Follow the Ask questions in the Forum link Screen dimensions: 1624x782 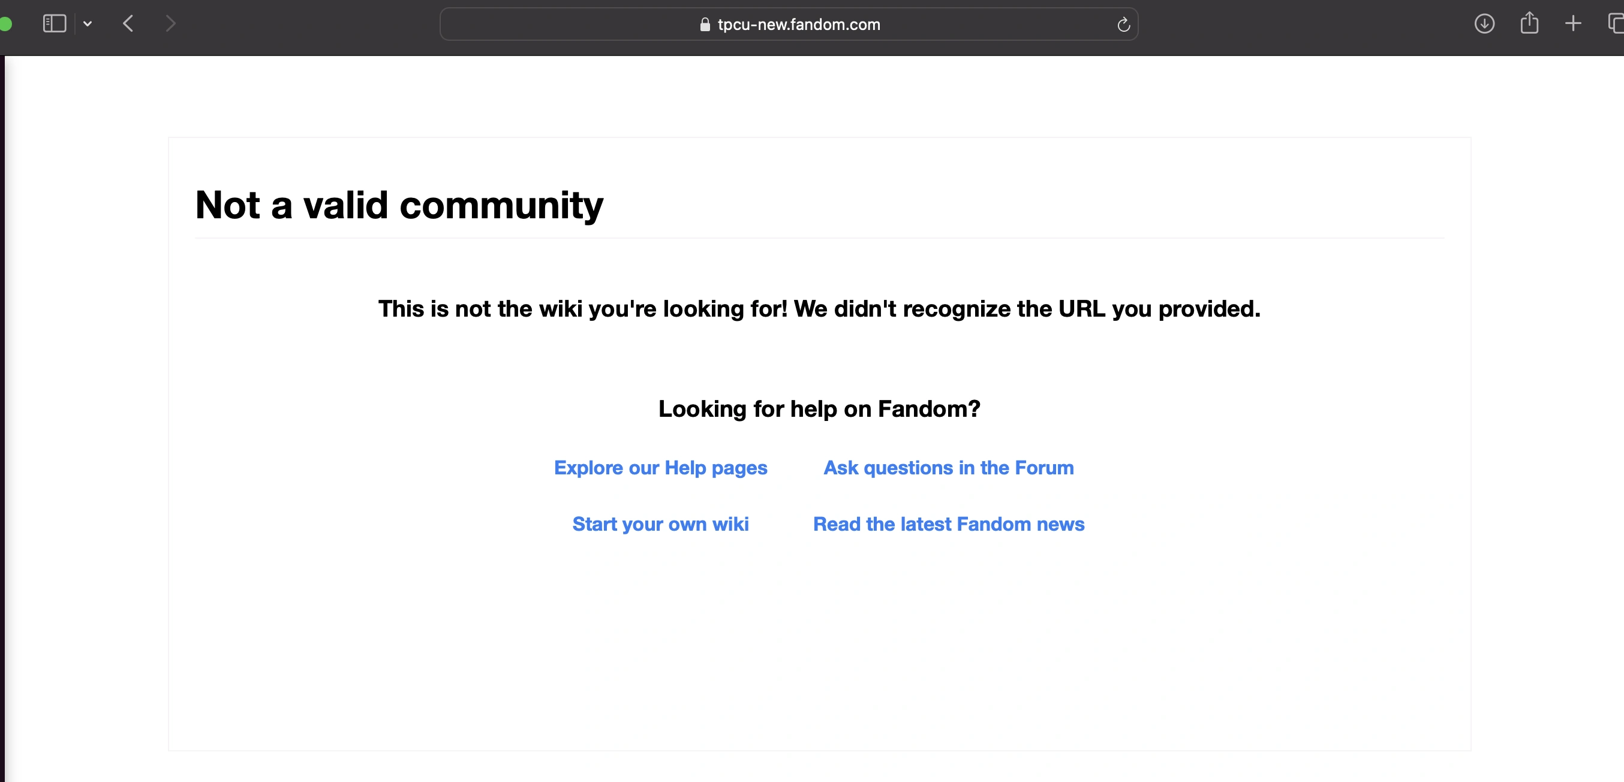pos(948,467)
